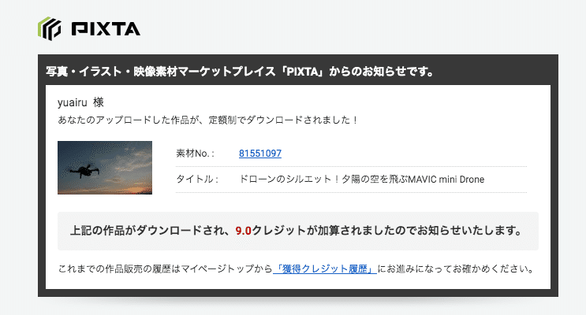Image resolution: width=586 pixels, height=315 pixels.
Task: Open the drone silhouette thumbnail image
Action: pos(105,167)
